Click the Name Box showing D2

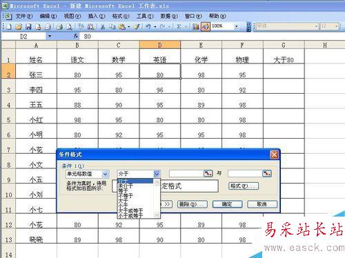[23, 37]
